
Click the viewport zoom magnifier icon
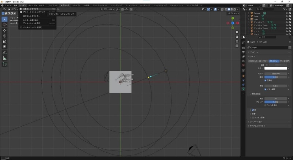point(237,32)
